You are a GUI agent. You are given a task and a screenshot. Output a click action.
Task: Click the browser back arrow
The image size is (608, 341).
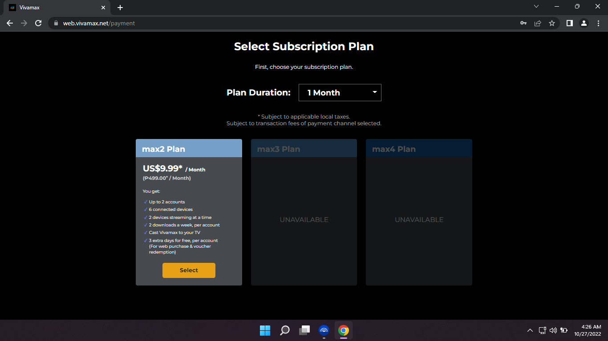[10, 23]
